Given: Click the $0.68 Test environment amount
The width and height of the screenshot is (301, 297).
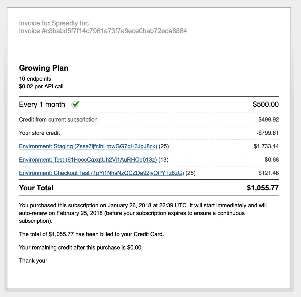Looking at the screenshot, I should coord(272,160).
